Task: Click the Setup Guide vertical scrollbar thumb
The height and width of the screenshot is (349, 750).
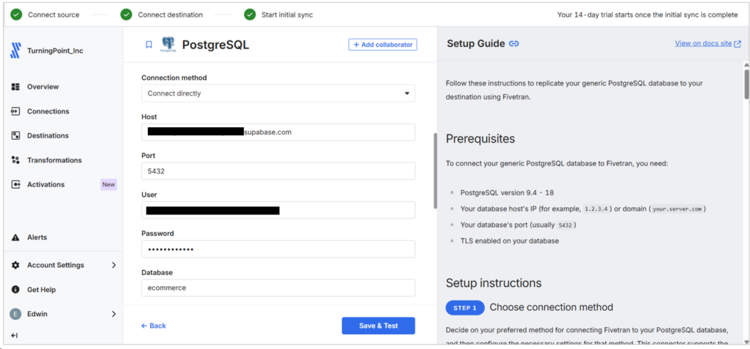Action: tap(746, 85)
